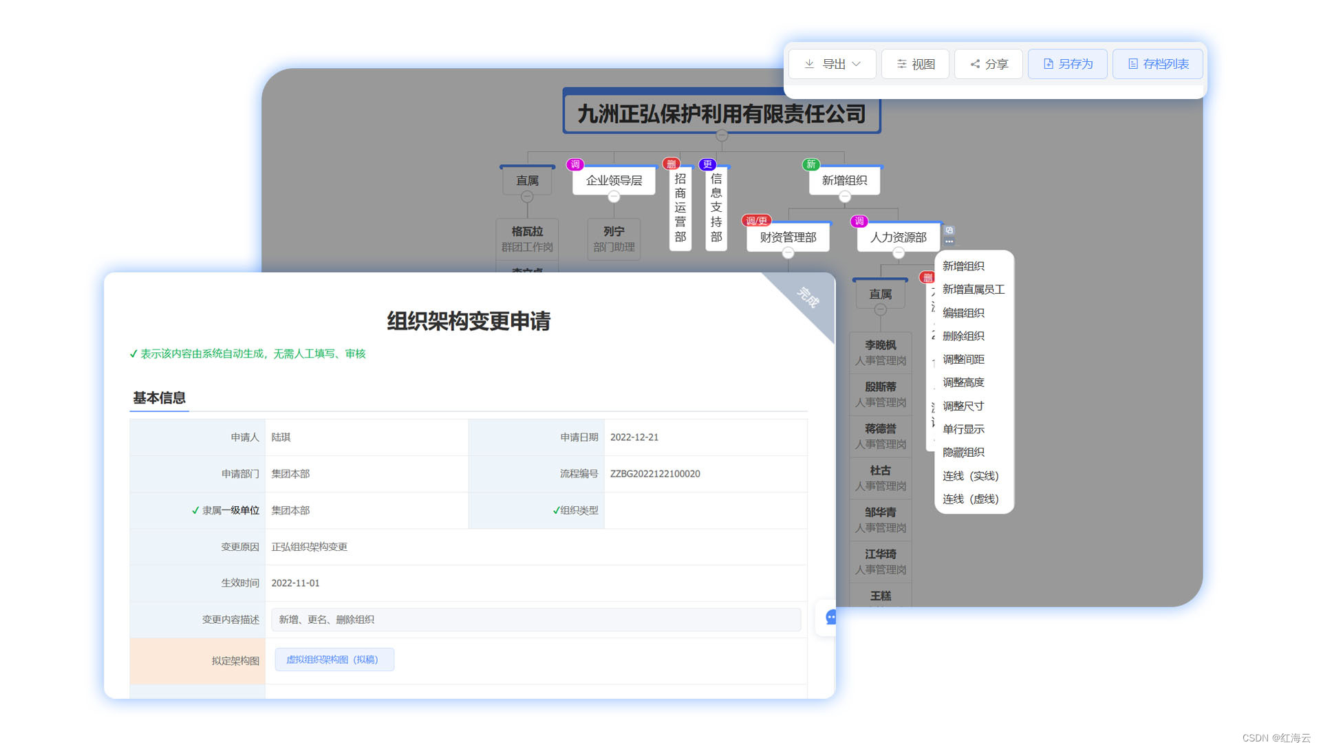Viewport: 1321px width, 749px height.
Task: Collapse 直属 node under 人力资源部
Action: [880, 310]
